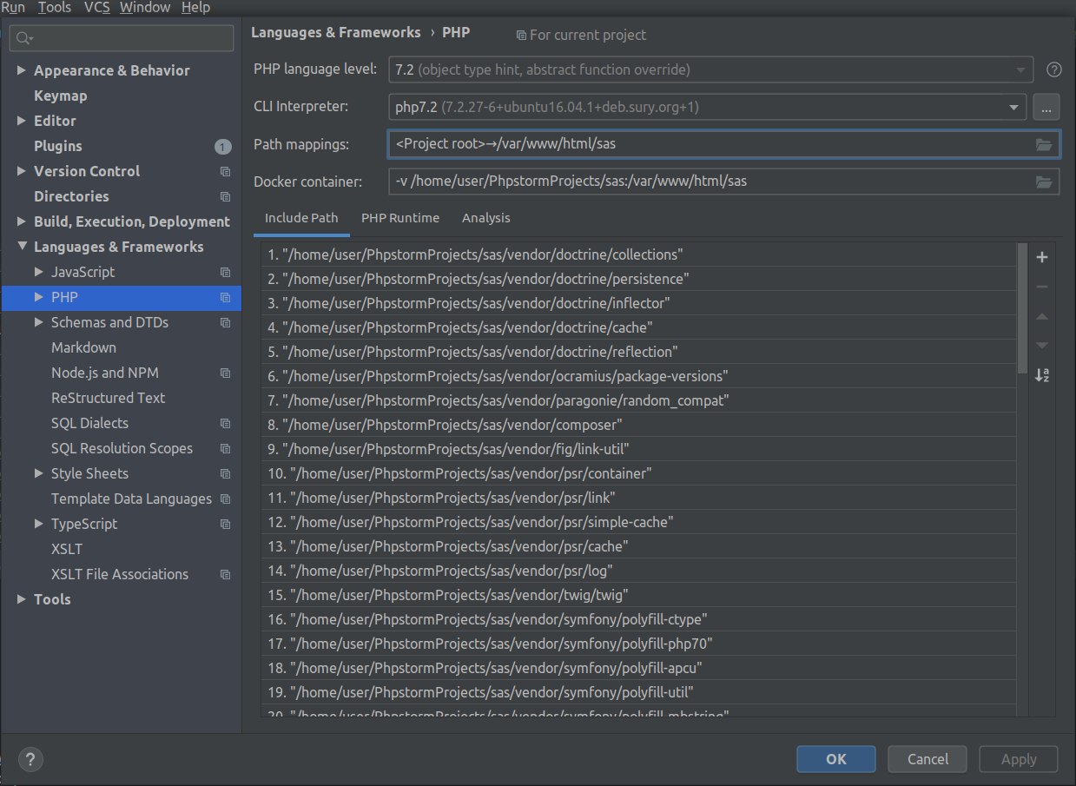Click the search magnifier icon in settings search
1076x786 pixels.
(23, 38)
